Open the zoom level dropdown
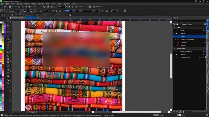The height and width of the screenshot is (117, 209). pyautogui.click(x=66, y=6)
